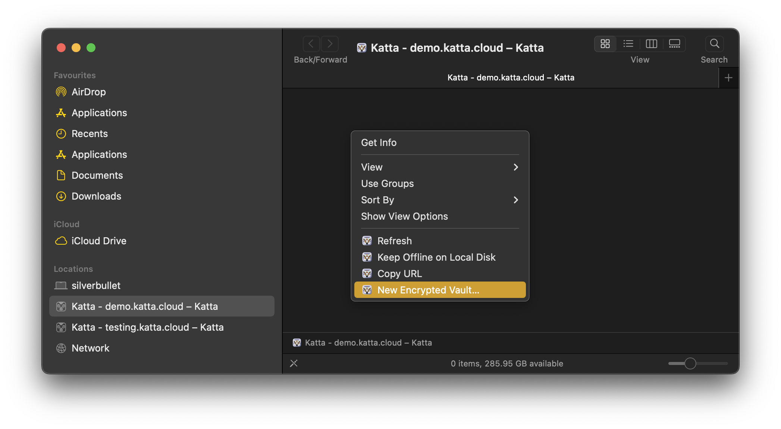Screen dimensions: 781x429
Task: Open the Network sidebar location
Action: point(162,348)
